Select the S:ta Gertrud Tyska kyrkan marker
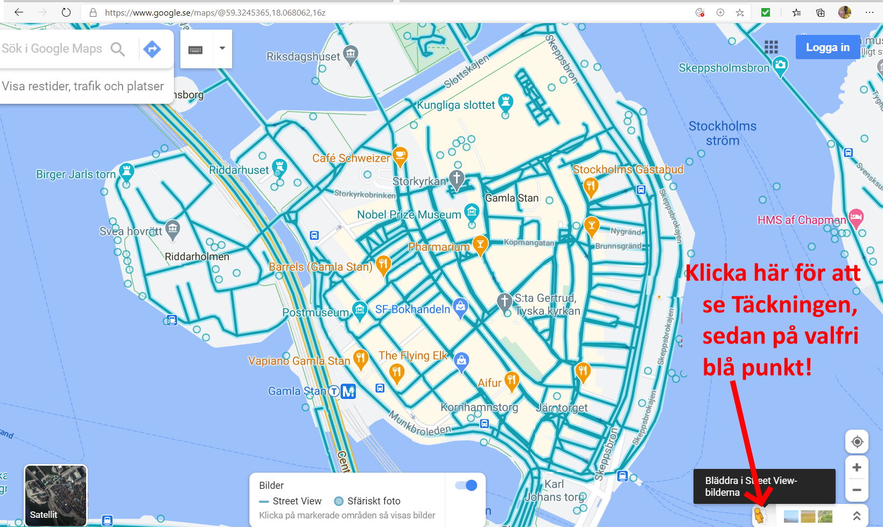The image size is (883, 527). click(504, 303)
